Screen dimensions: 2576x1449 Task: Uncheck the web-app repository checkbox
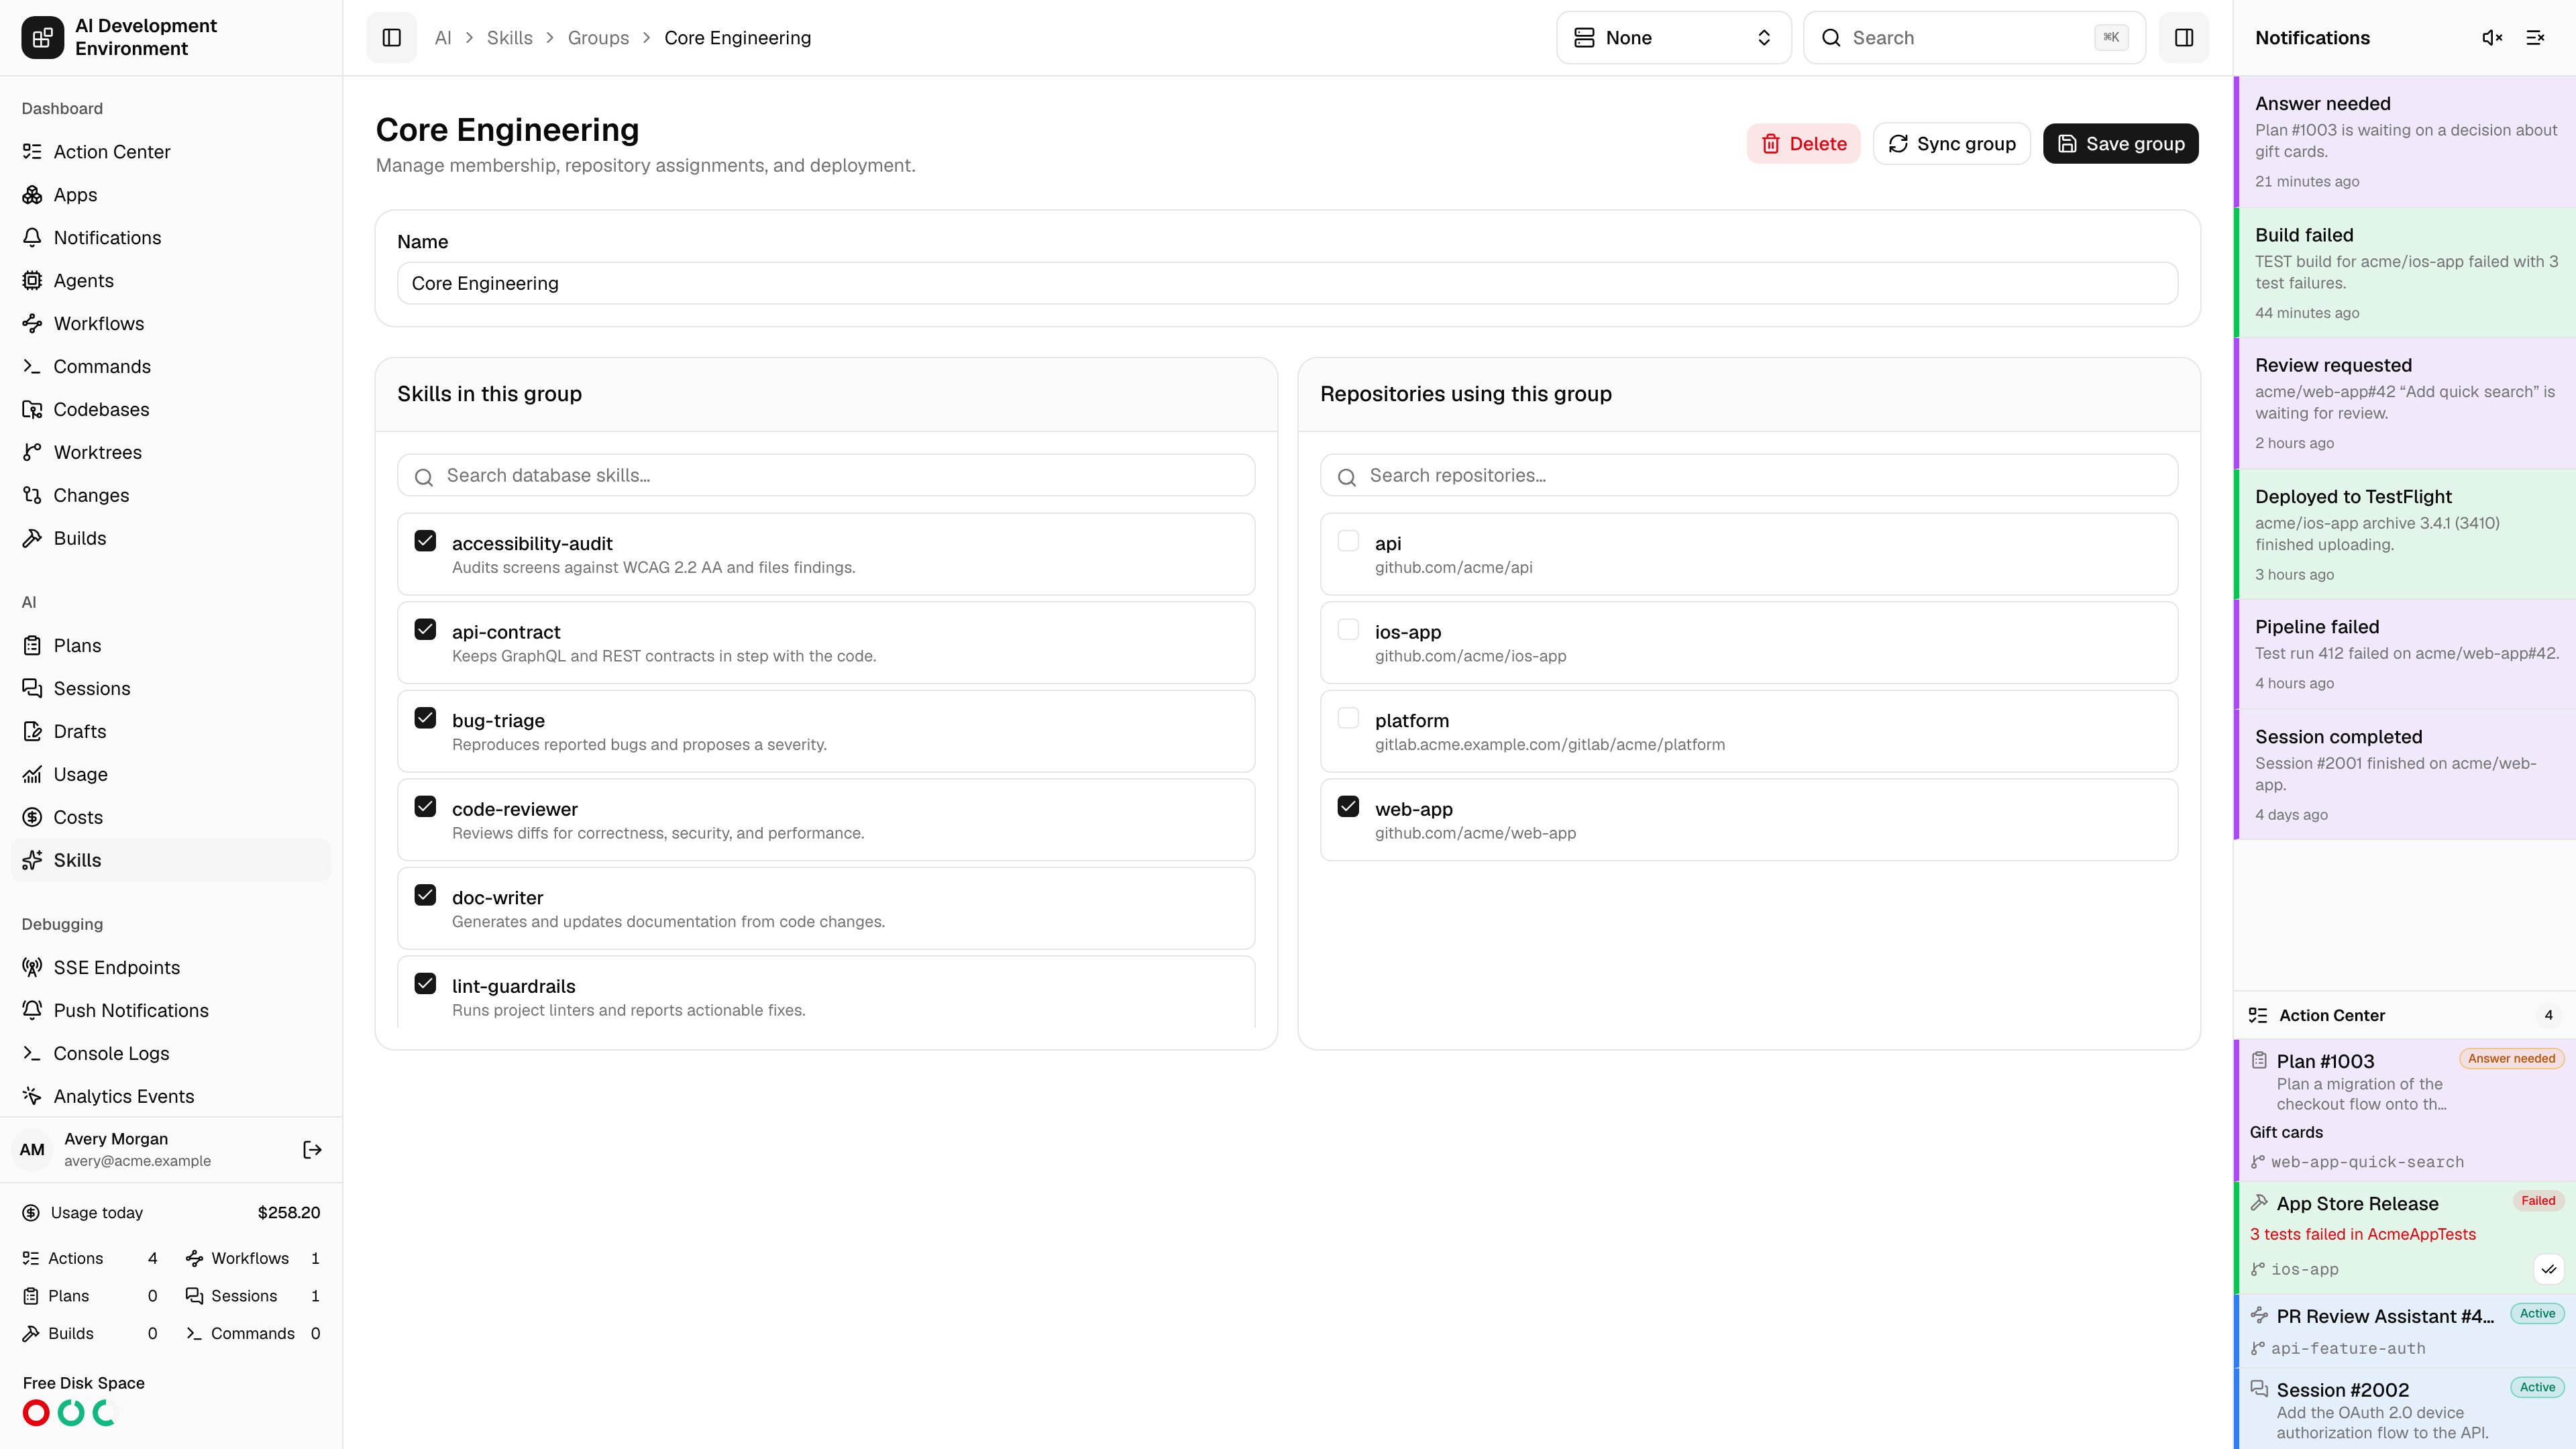click(x=1348, y=807)
